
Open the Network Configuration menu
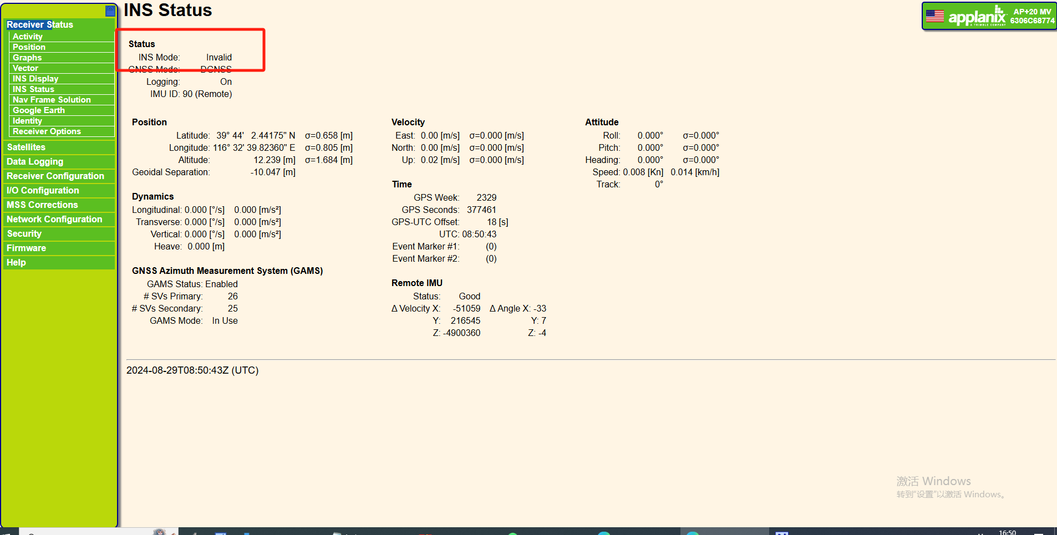54,219
